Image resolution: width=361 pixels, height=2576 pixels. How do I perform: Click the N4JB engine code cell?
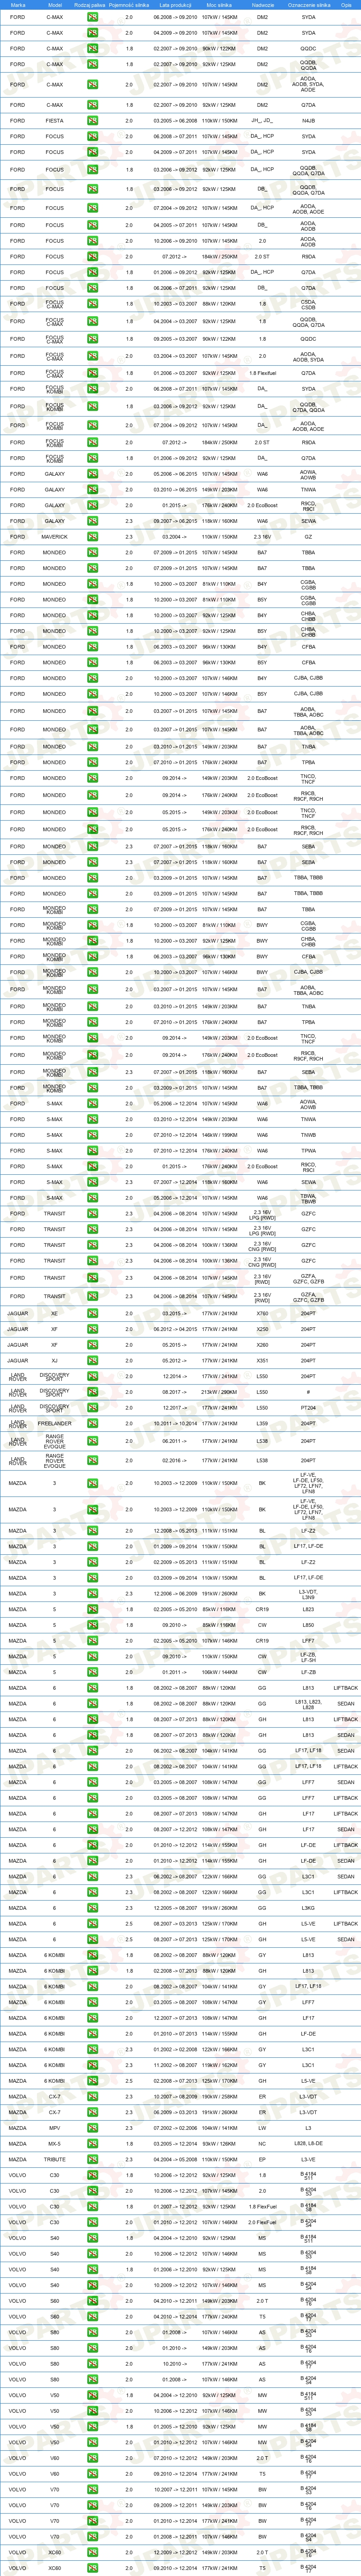308,120
